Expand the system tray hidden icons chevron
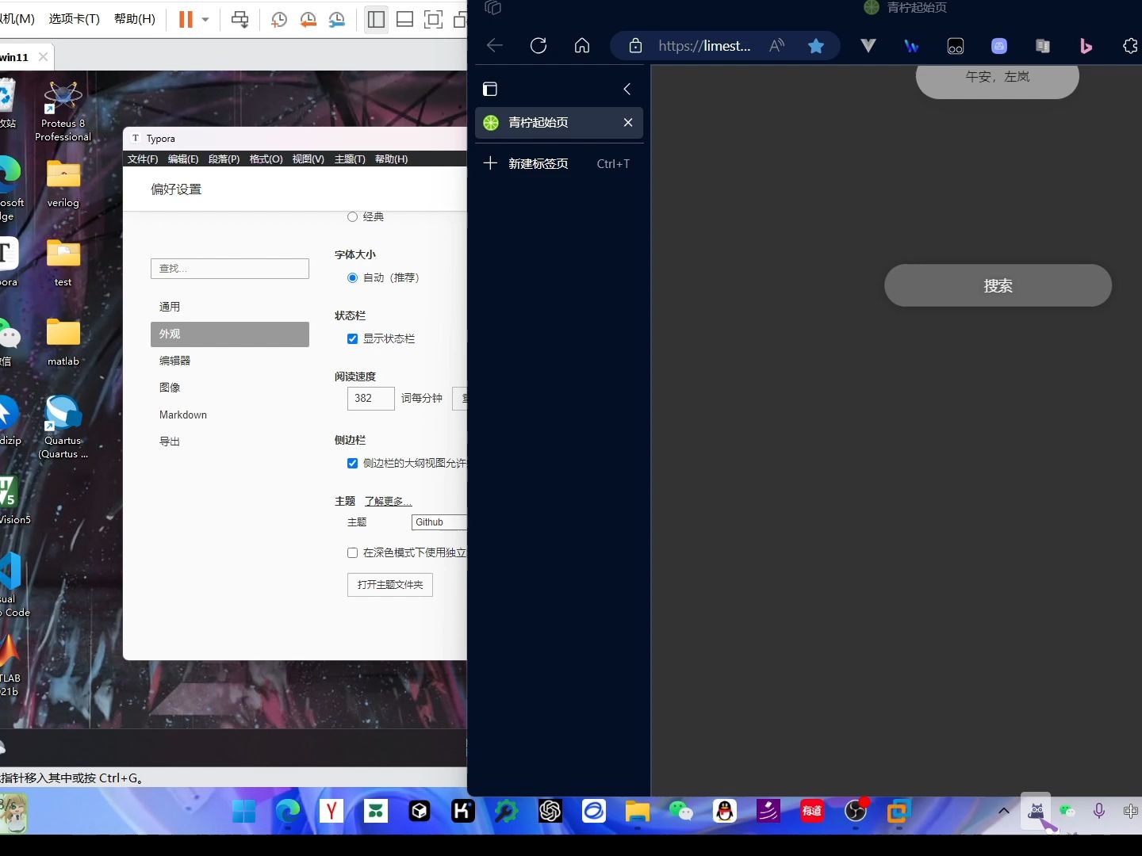 1003,811
